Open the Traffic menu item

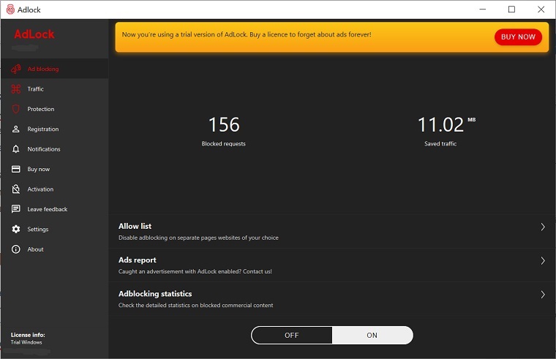36,89
